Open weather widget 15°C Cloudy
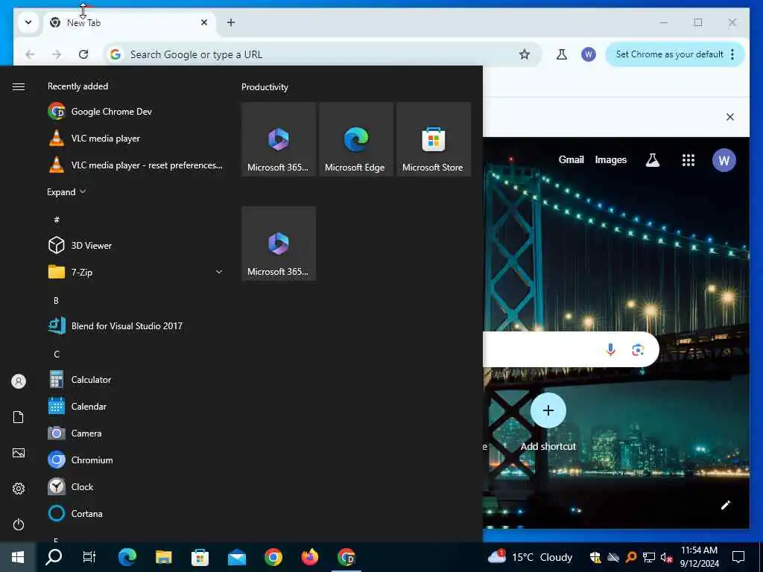Screen dimensions: 763x572 point(531,557)
